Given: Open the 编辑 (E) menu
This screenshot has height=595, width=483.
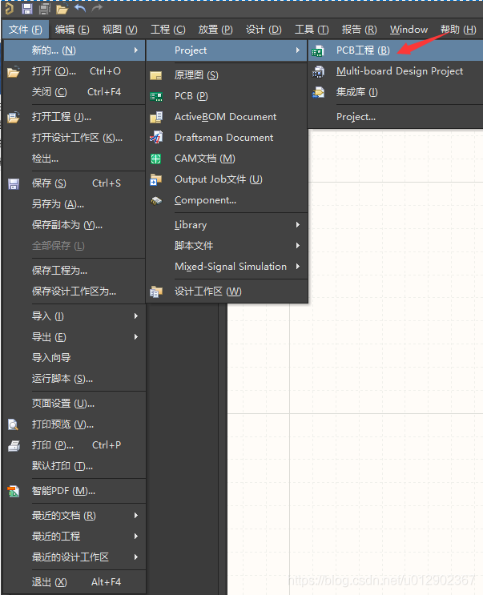Looking at the screenshot, I should (x=72, y=29).
